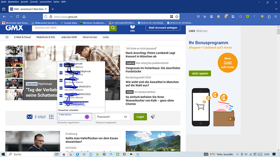
Task: Go to Firefox home page icon
Action: click(24, 17)
